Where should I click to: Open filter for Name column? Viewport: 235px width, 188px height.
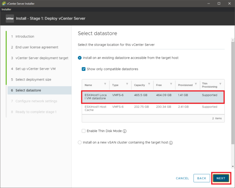(x=105, y=84)
